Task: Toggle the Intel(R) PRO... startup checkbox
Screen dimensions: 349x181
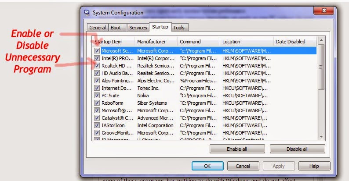Action: click(97, 58)
